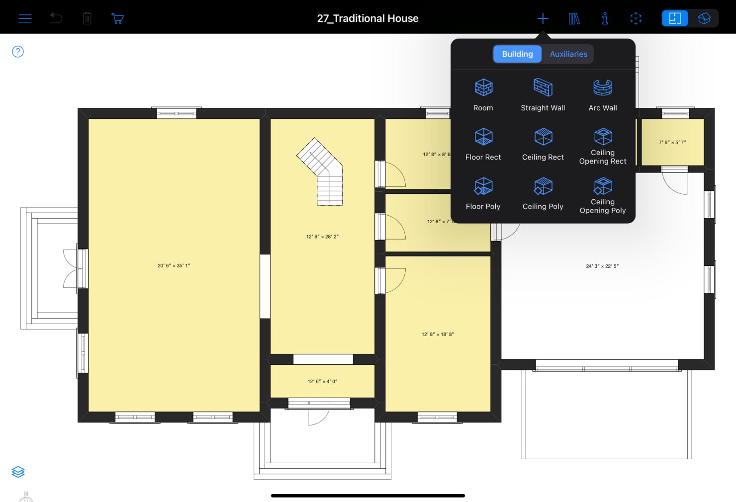Select the Building tab
The width and height of the screenshot is (736, 502).
tap(517, 54)
